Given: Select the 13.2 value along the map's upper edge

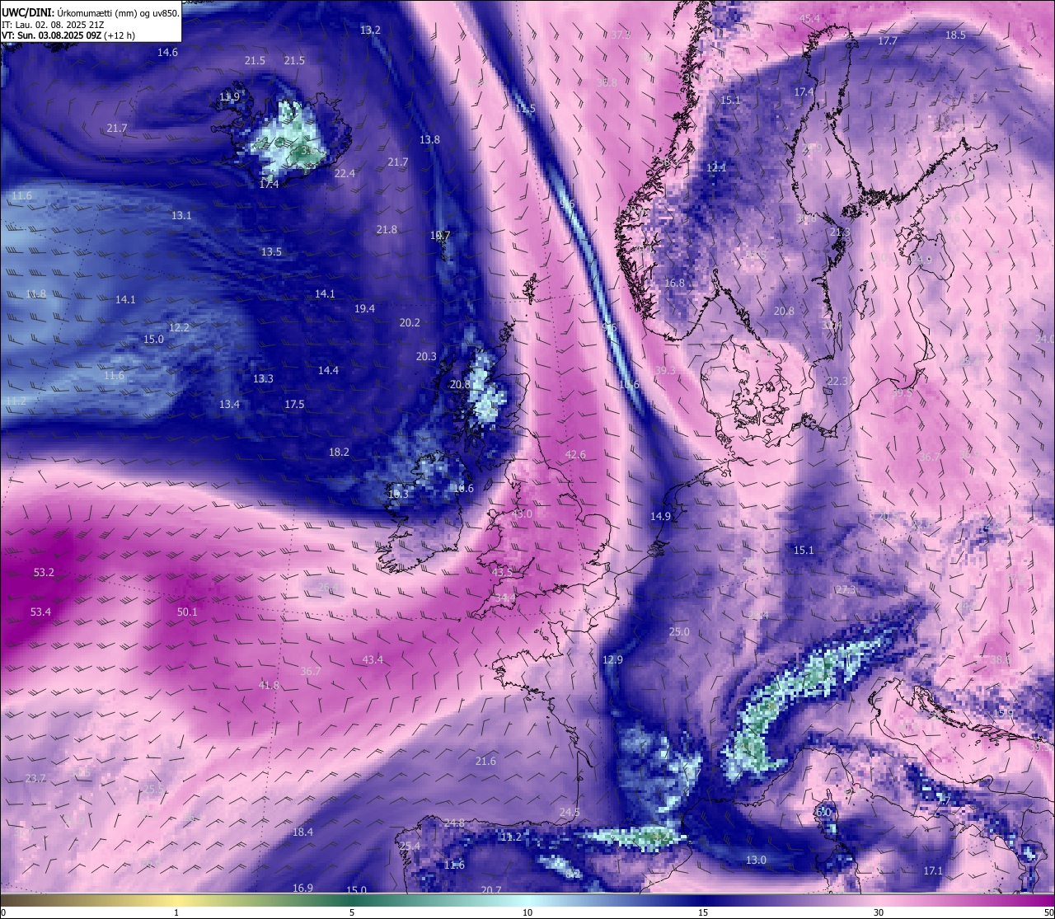Looking at the screenshot, I should pyautogui.click(x=370, y=30).
